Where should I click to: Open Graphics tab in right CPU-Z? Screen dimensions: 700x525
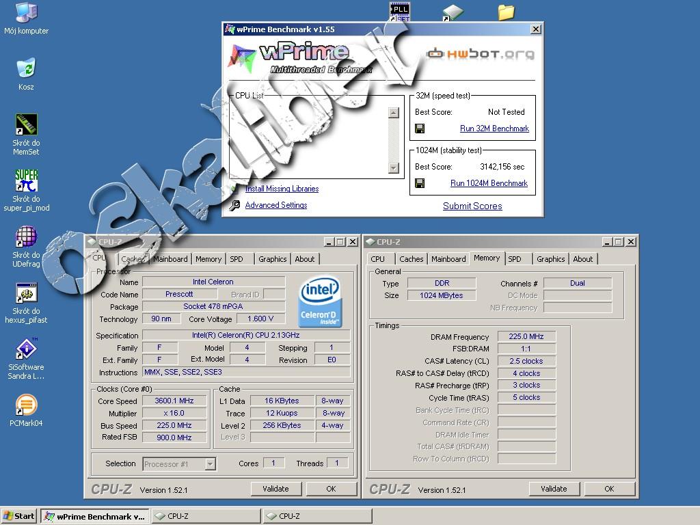pyautogui.click(x=550, y=259)
